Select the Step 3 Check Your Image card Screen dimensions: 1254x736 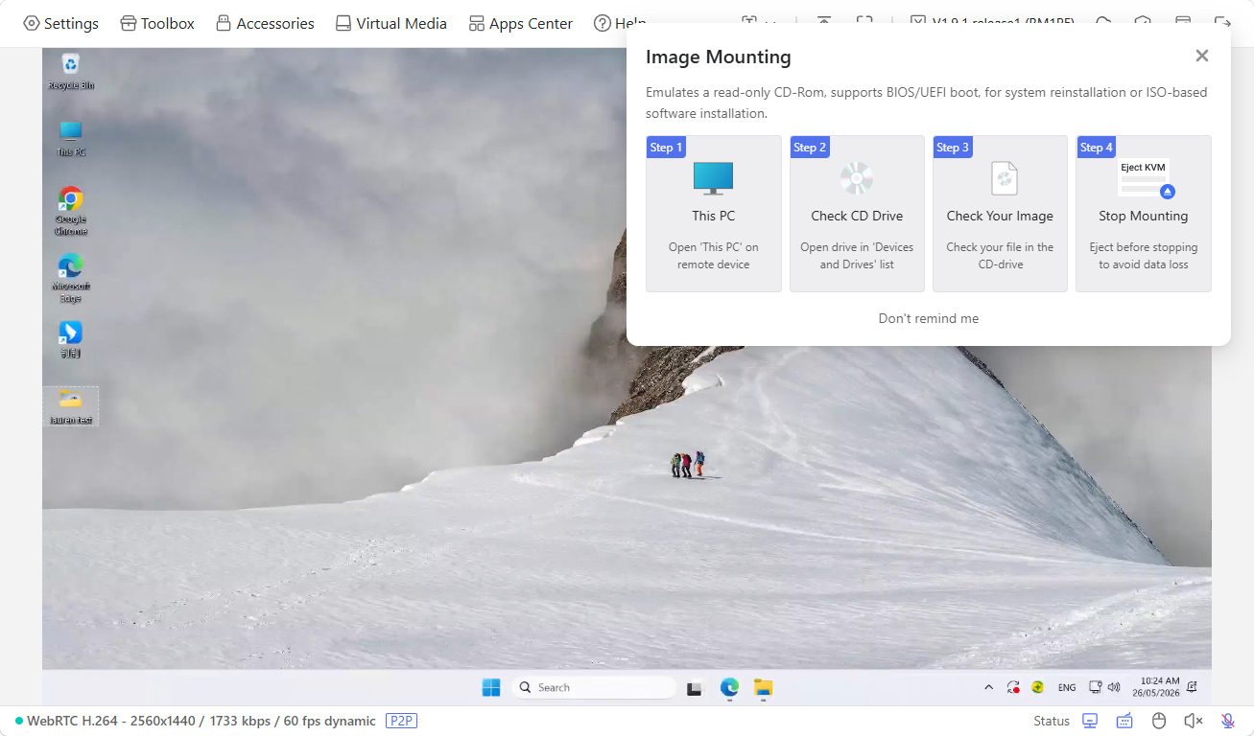point(1000,214)
